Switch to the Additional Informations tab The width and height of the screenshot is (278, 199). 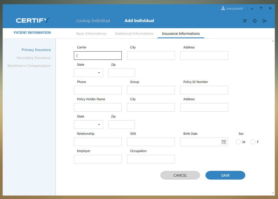click(134, 34)
